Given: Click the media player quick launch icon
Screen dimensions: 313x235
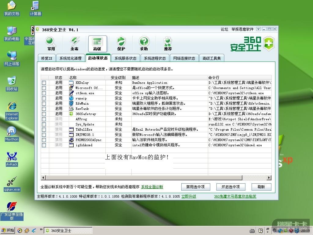Looking at the screenshot, I should pos(20,231).
